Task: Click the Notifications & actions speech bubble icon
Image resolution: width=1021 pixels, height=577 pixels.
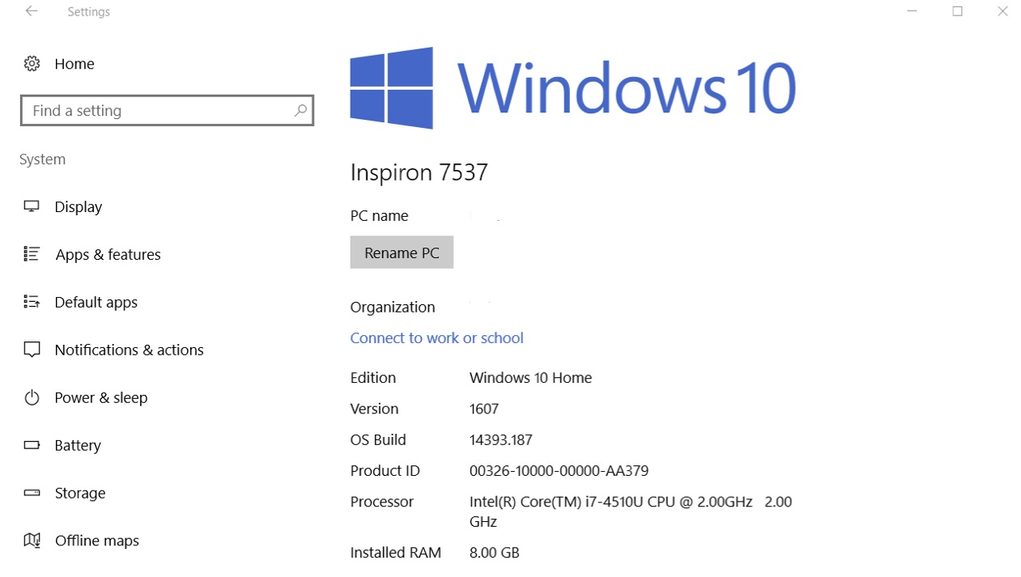Action: coord(32,350)
